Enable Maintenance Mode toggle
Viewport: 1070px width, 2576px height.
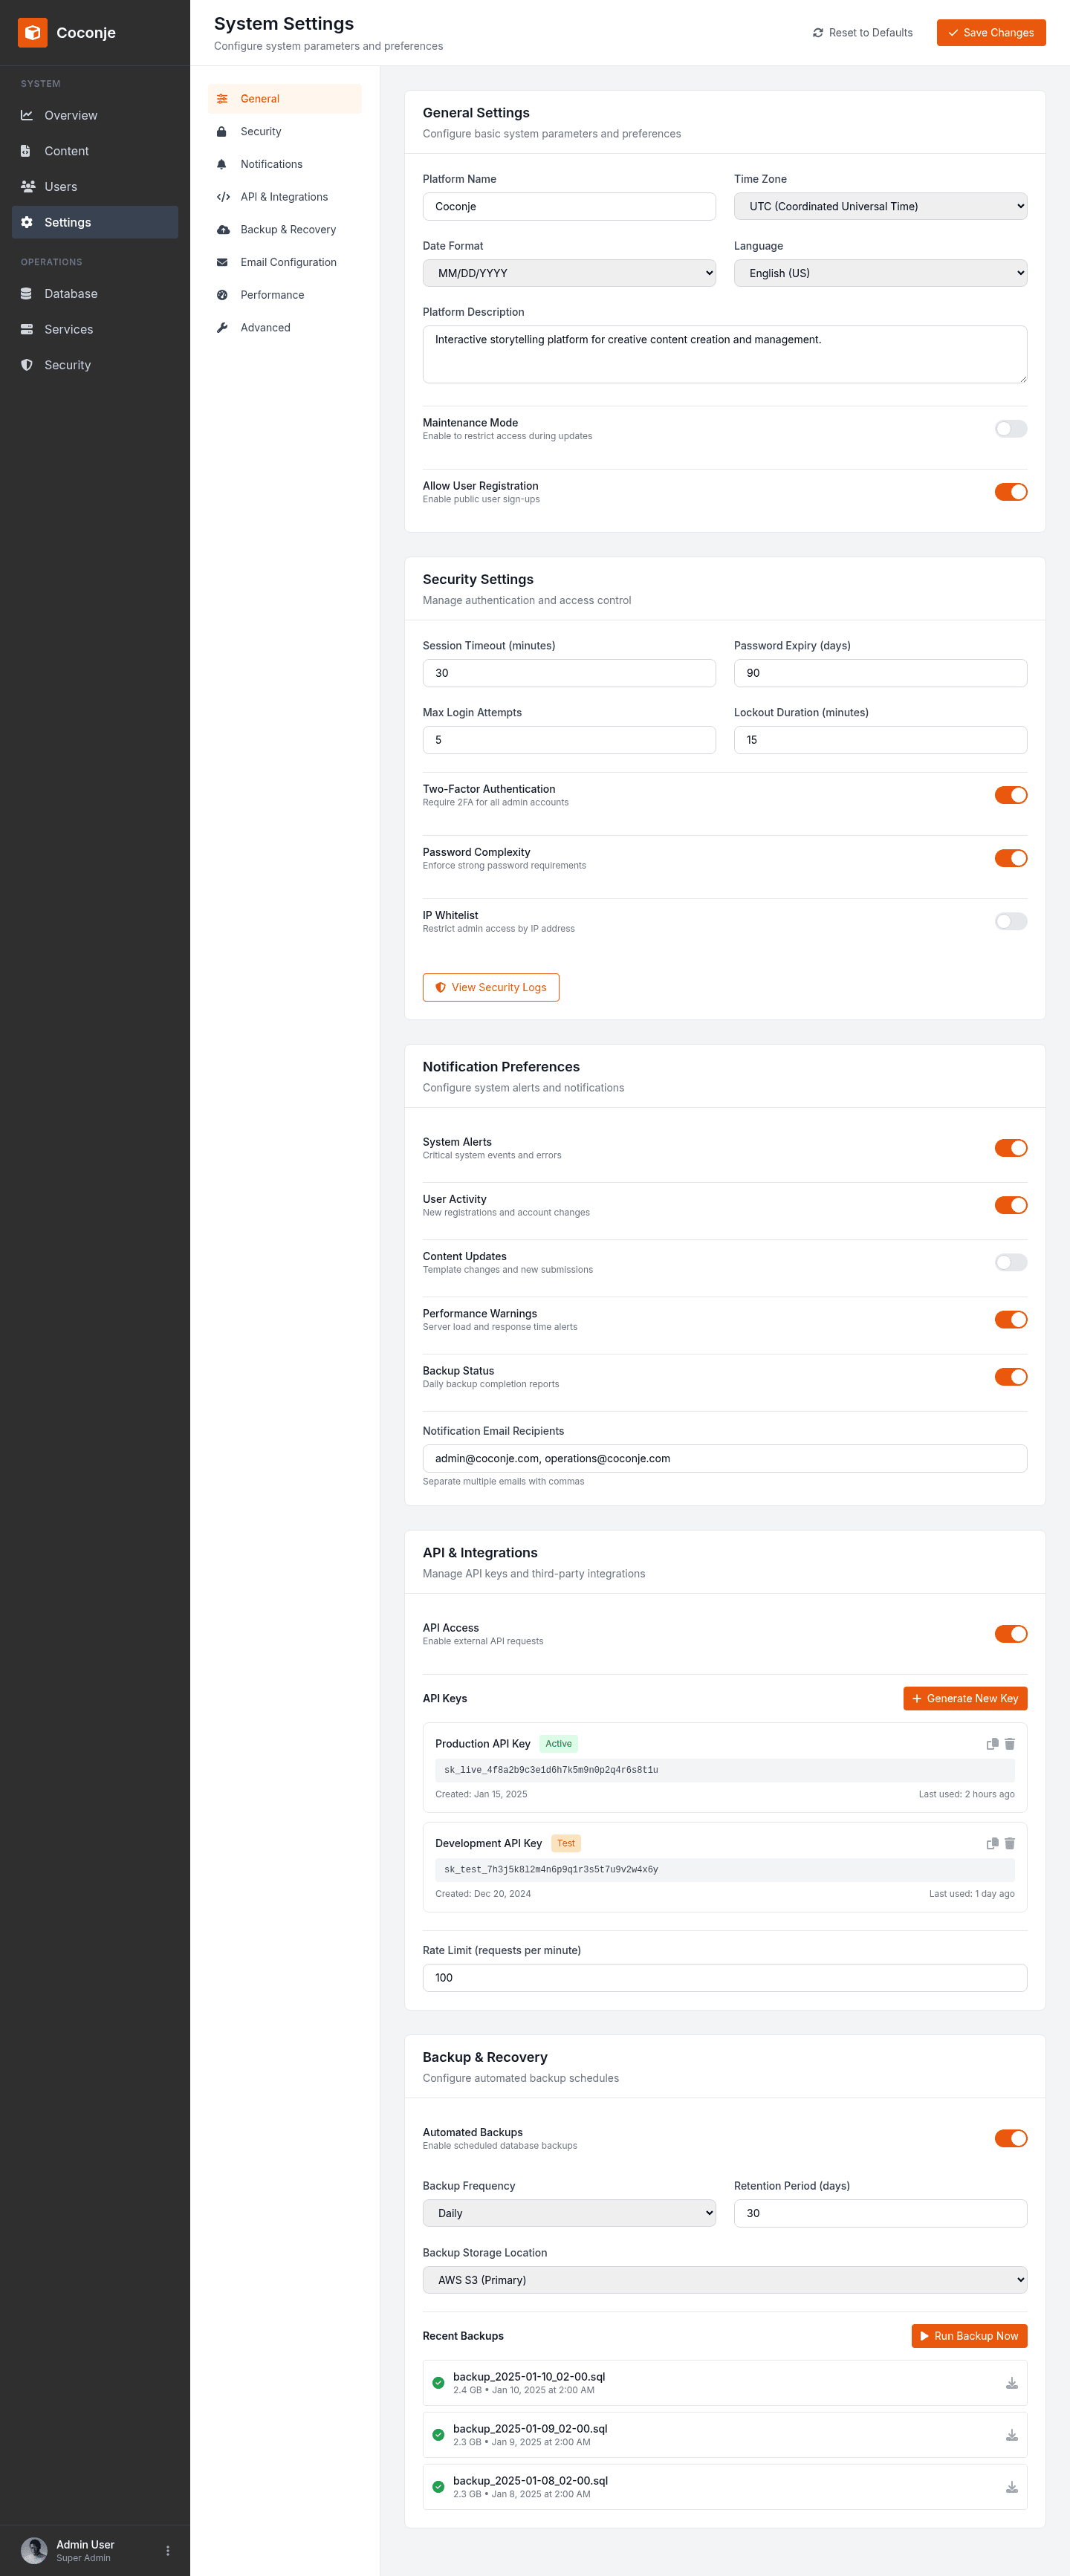(1011, 429)
